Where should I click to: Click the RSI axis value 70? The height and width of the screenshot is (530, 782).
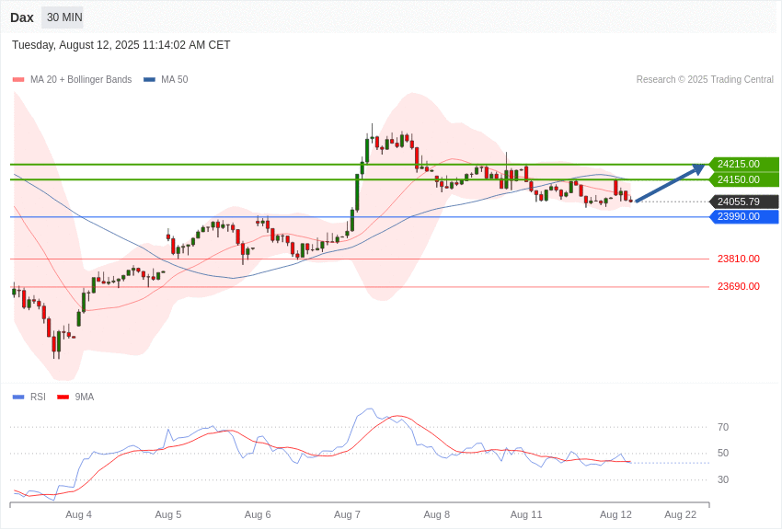tap(723, 427)
